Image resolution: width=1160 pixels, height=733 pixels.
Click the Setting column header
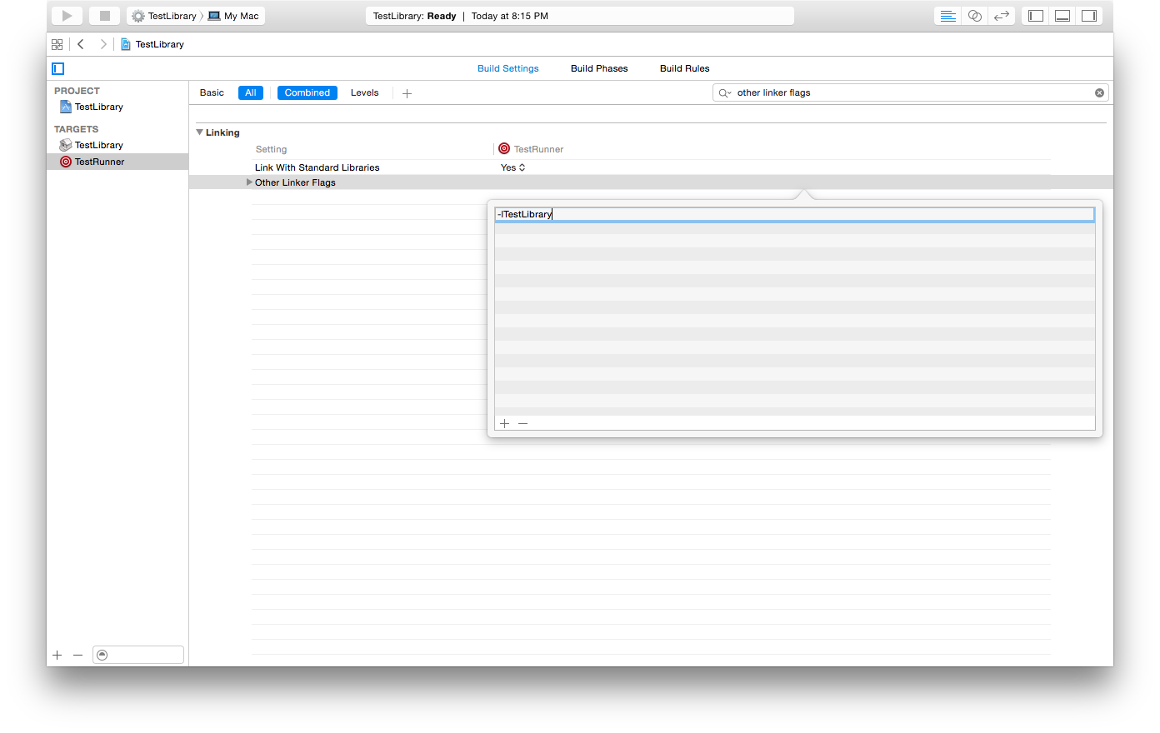[272, 149]
